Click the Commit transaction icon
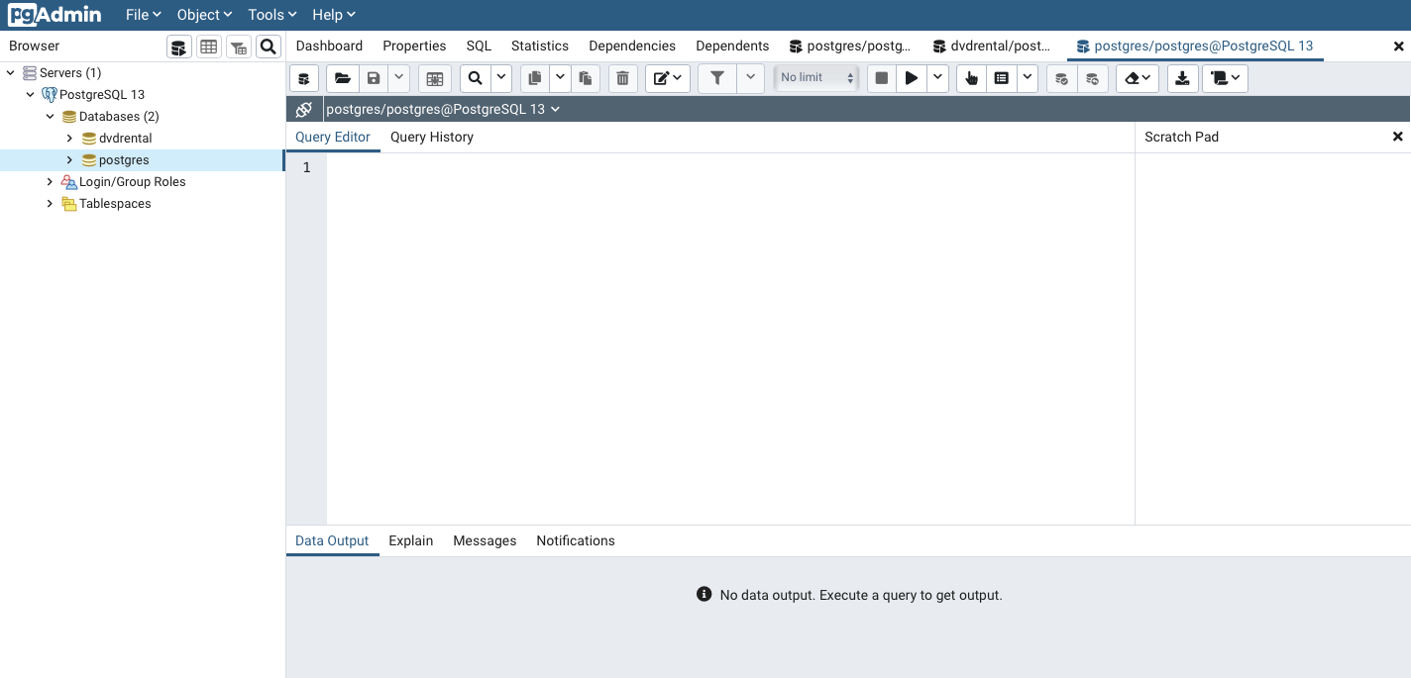Image resolution: width=1411 pixels, height=678 pixels. [1062, 78]
